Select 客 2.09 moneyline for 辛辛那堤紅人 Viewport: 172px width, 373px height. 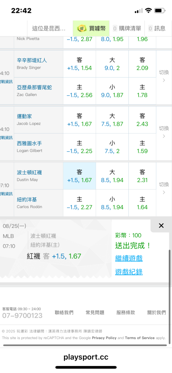pyautogui.click(x=142, y=64)
